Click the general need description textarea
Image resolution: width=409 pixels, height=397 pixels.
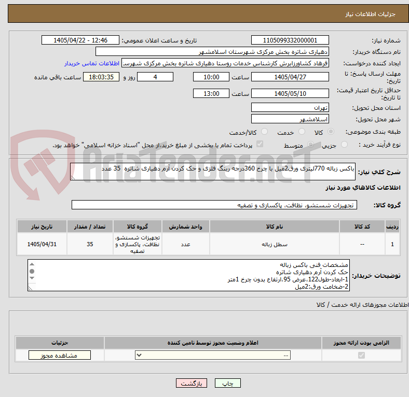pos(213,172)
